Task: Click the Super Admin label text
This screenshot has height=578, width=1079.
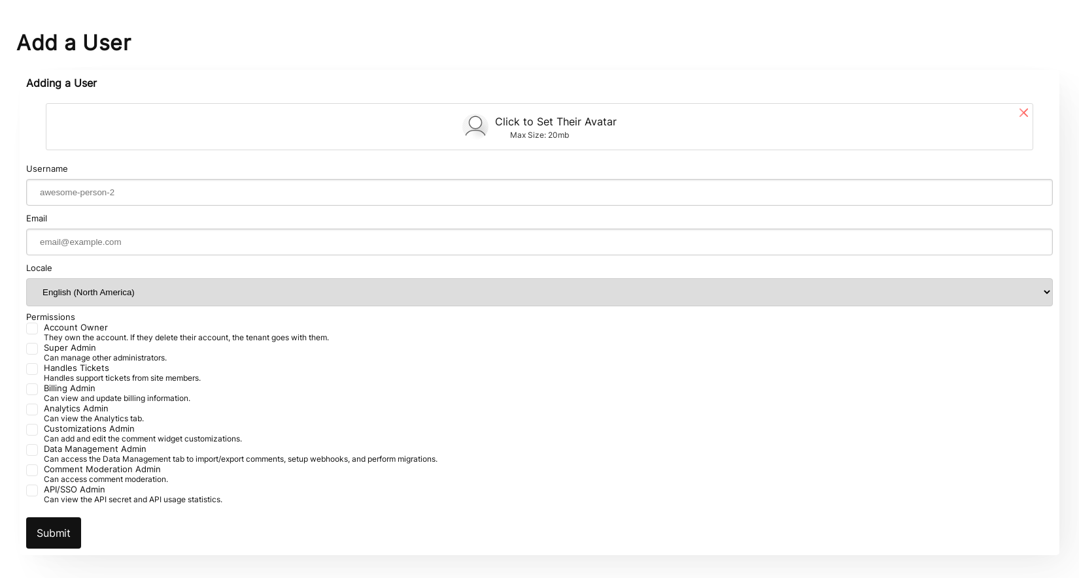Action: coord(70,347)
